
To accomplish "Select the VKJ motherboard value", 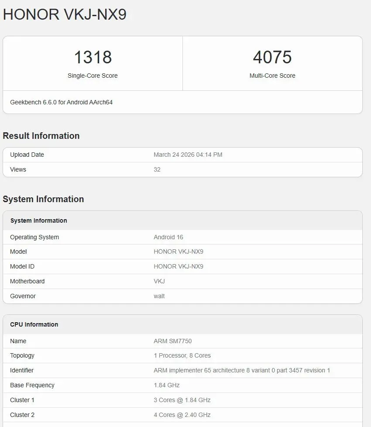I will 159,281.
